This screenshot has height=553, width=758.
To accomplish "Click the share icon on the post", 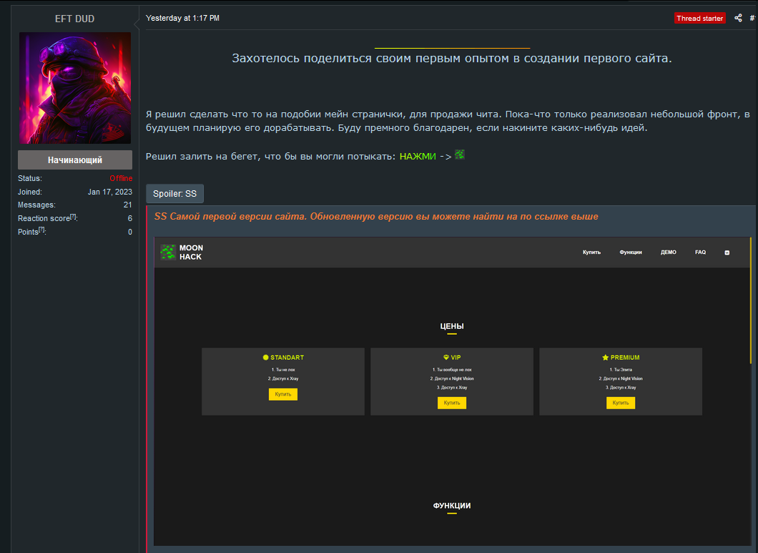I will [739, 18].
